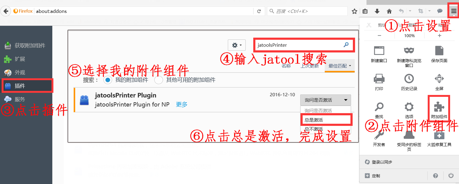459x184 pixels.
Task: Click the undo arrow toolbar icon
Action: [401, 11]
